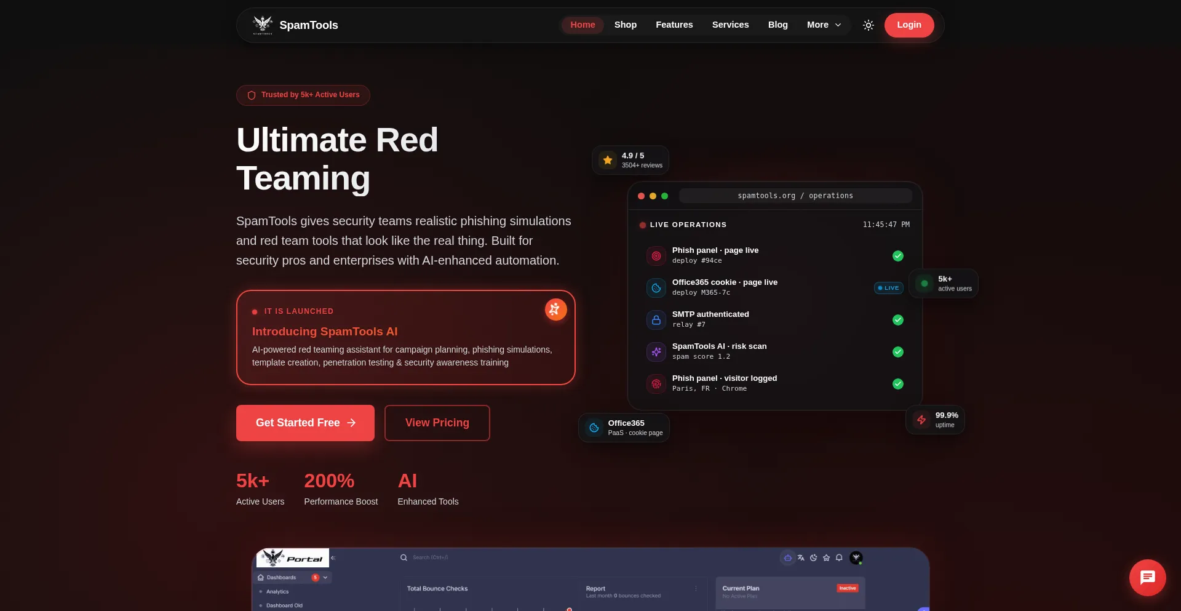Click the Trusted by 5k+ Active Users badge
The height and width of the screenshot is (611, 1181).
pyautogui.click(x=303, y=95)
